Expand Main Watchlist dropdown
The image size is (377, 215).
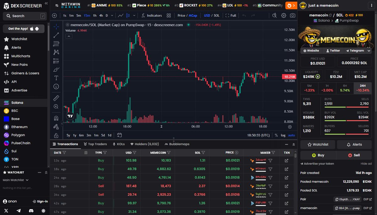coord(16,180)
